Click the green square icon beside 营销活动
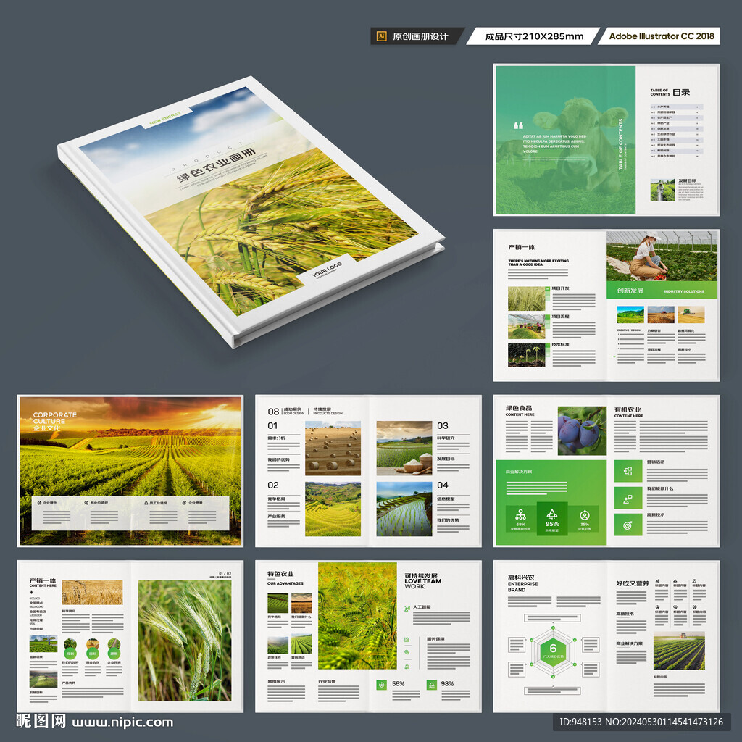742x742 pixels. click(x=628, y=471)
